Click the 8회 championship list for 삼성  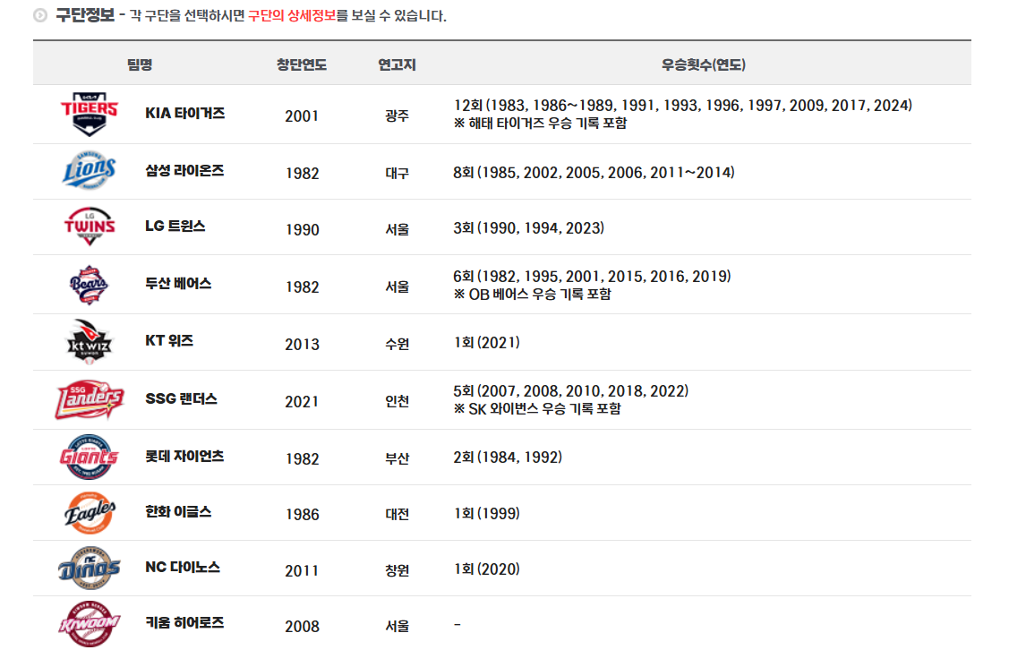(594, 173)
